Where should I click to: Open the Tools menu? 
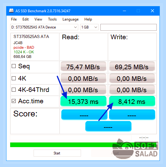[x=52, y=19]
